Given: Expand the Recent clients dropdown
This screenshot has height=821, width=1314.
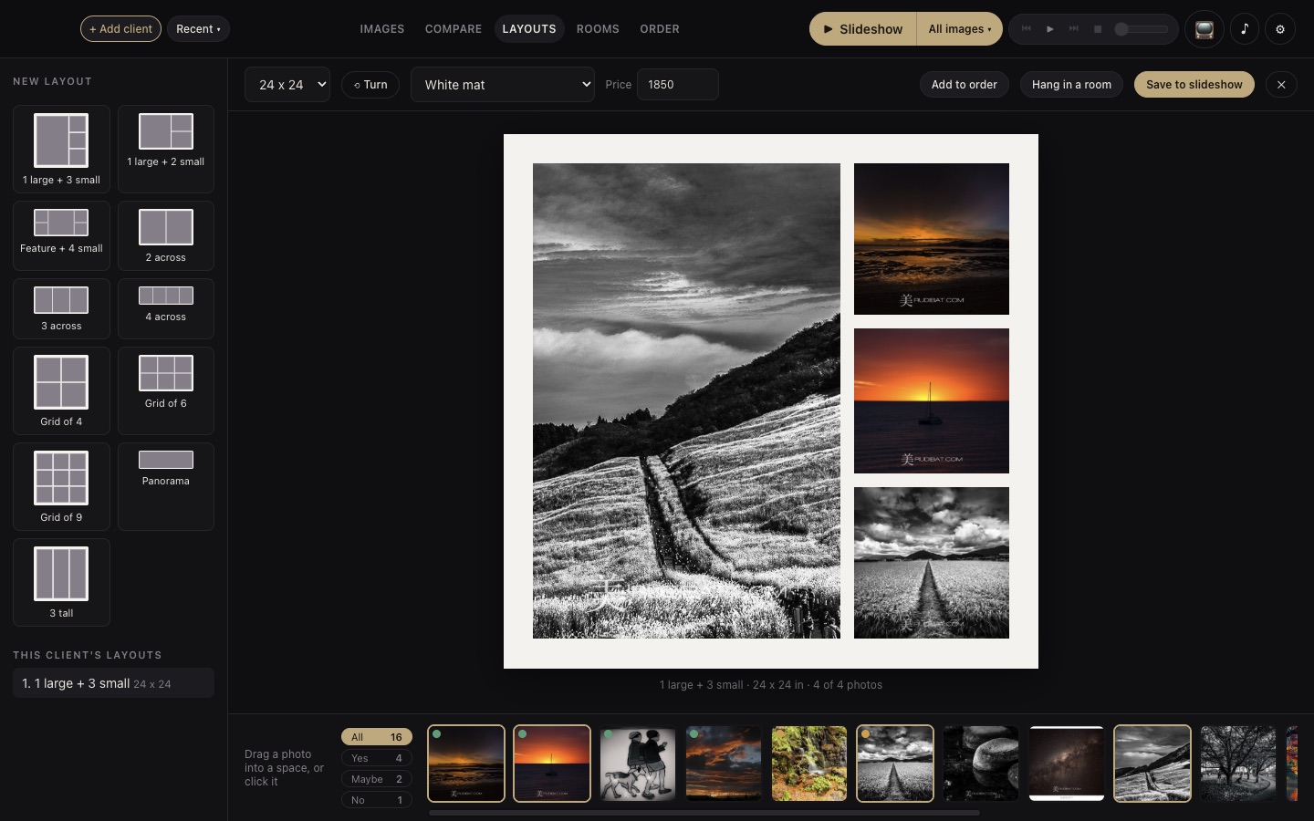Looking at the screenshot, I should point(198,29).
